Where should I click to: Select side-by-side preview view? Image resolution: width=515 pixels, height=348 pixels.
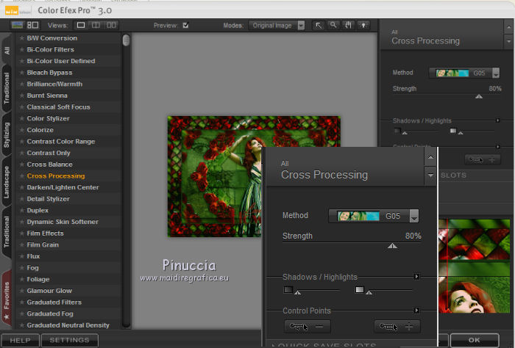click(x=111, y=25)
